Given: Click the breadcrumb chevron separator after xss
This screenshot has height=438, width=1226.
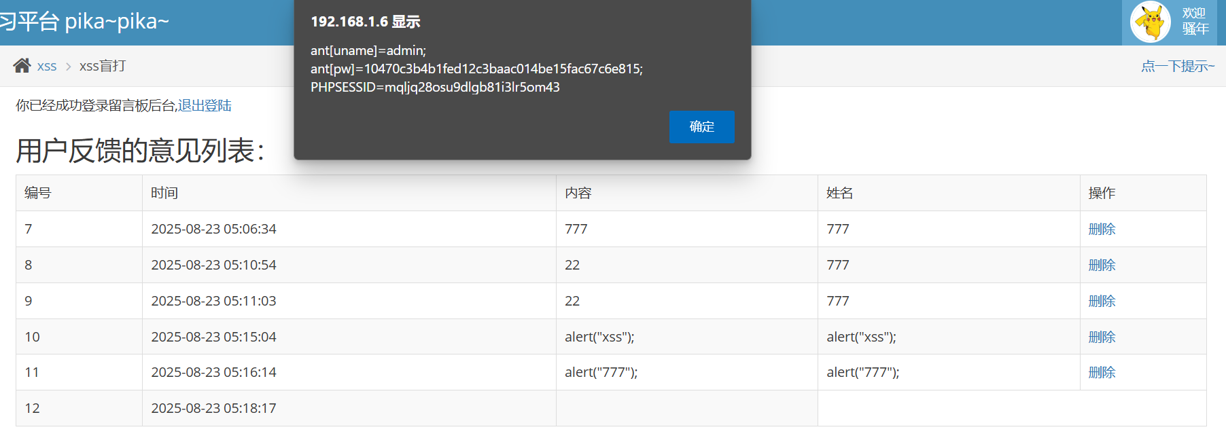Looking at the screenshot, I should [68, 67].
